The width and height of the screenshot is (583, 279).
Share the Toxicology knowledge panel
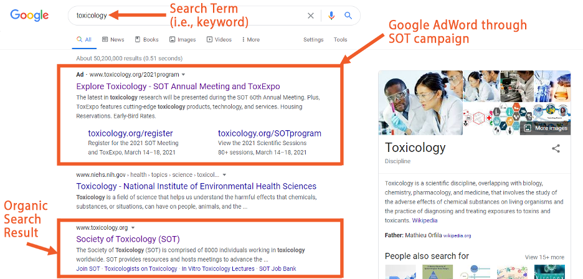[556, 149]
